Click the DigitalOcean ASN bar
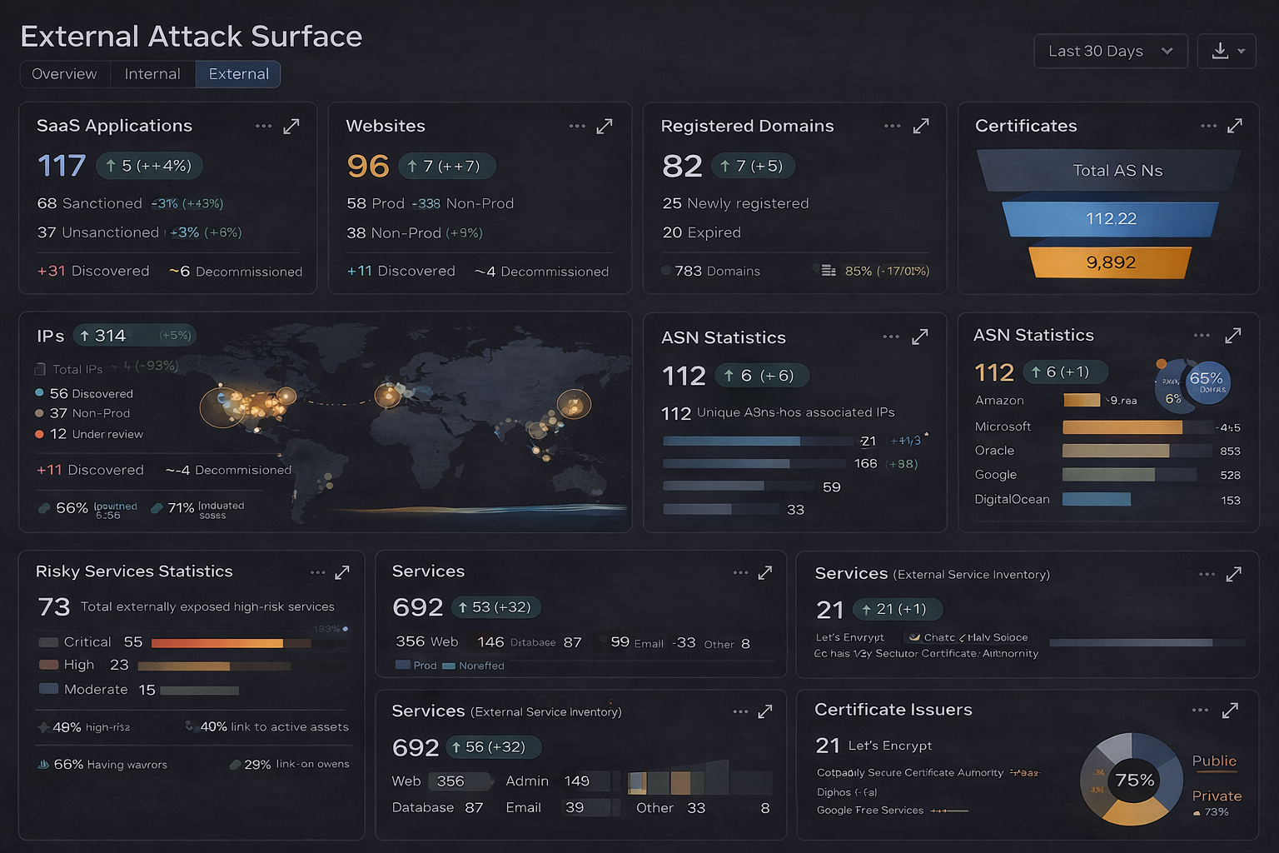Viewport: 1279px width, 853px height. pos(1097,500)
